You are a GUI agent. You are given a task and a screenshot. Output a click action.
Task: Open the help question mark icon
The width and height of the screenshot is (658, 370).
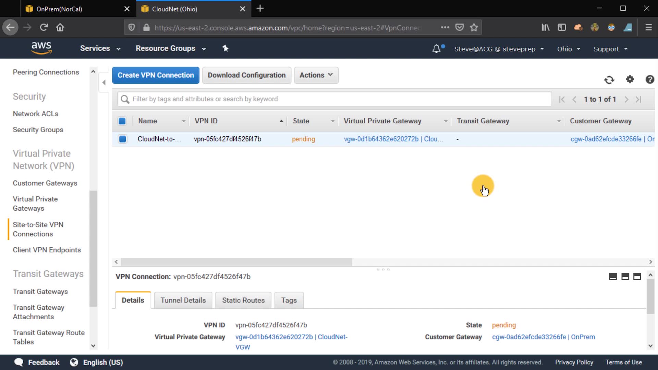(x=649, y=79)
